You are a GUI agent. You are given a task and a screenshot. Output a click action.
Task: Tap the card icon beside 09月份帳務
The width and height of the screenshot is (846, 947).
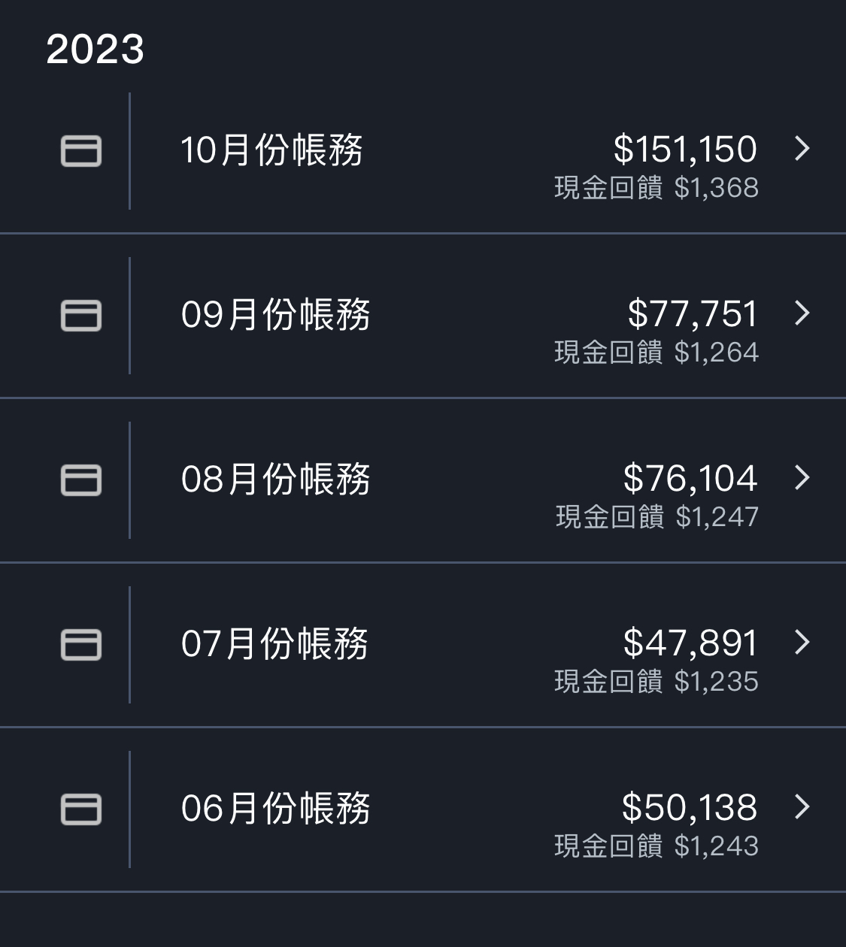pyautogui.click(x=80, y=316)
